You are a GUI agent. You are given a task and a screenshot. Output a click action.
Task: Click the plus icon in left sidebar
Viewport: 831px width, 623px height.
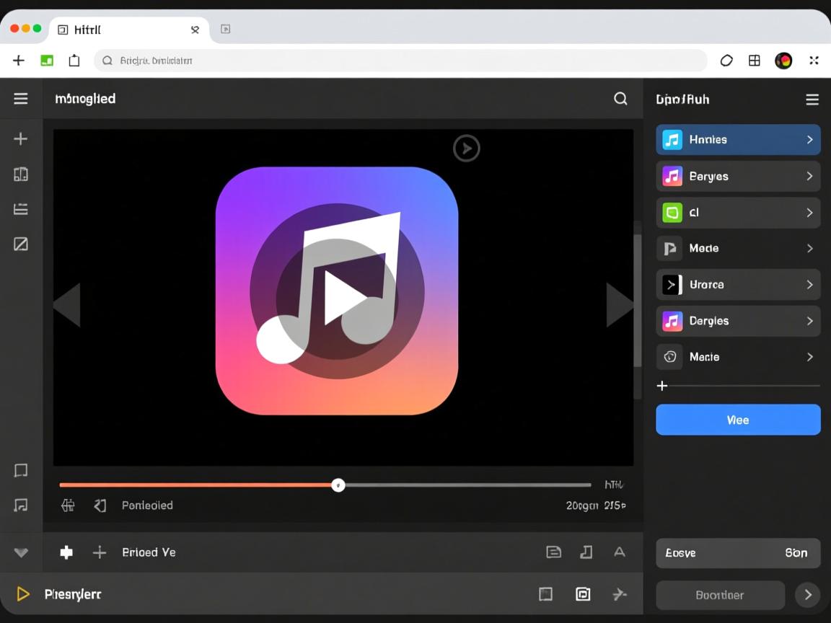tap(21, 138)
